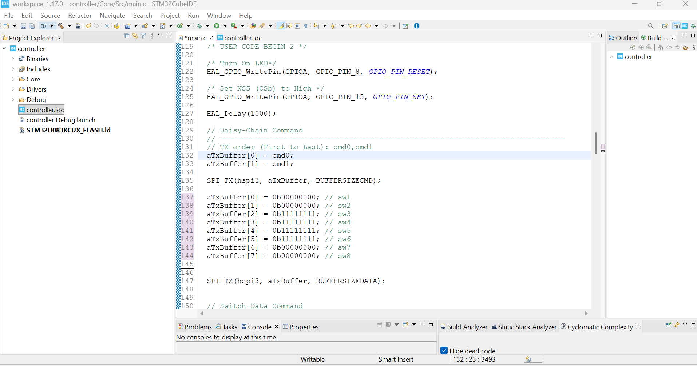Viewport: 697px width, 366px height.
Task: Click the blue information center icon
Action: 417,26
